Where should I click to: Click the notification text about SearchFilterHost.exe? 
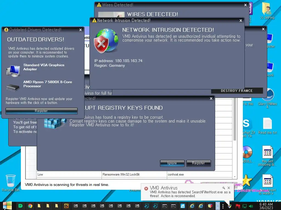[x=190, y=194]
